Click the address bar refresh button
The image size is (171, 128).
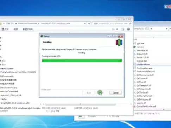[89, 23]
